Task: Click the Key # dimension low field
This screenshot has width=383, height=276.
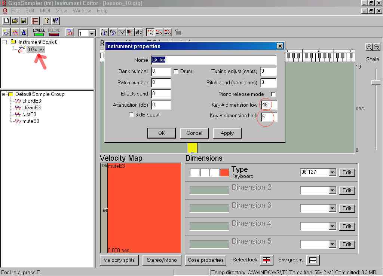Action: (x=269, y=105)
